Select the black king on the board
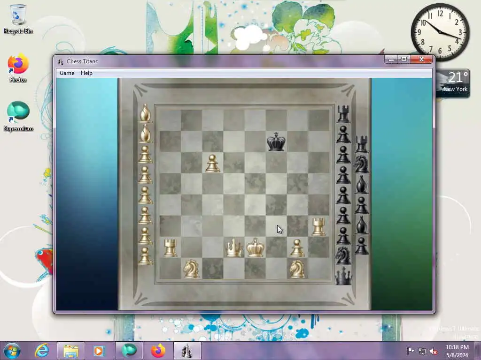The image size is (481, 360). pos(276,142)
